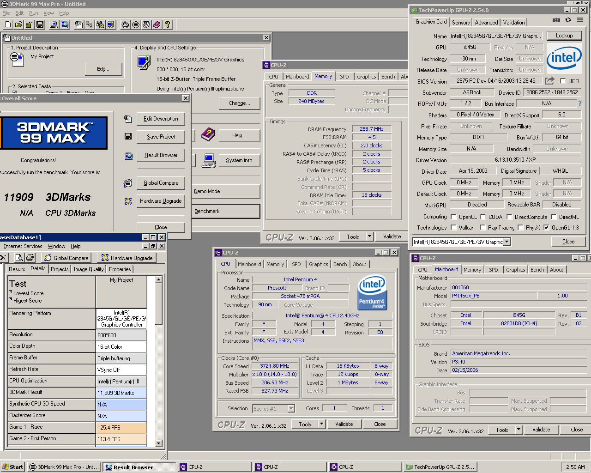
Task: Open Tools dropdown arrow in CPU-Z Memory window
Action: tap(369, 236)
